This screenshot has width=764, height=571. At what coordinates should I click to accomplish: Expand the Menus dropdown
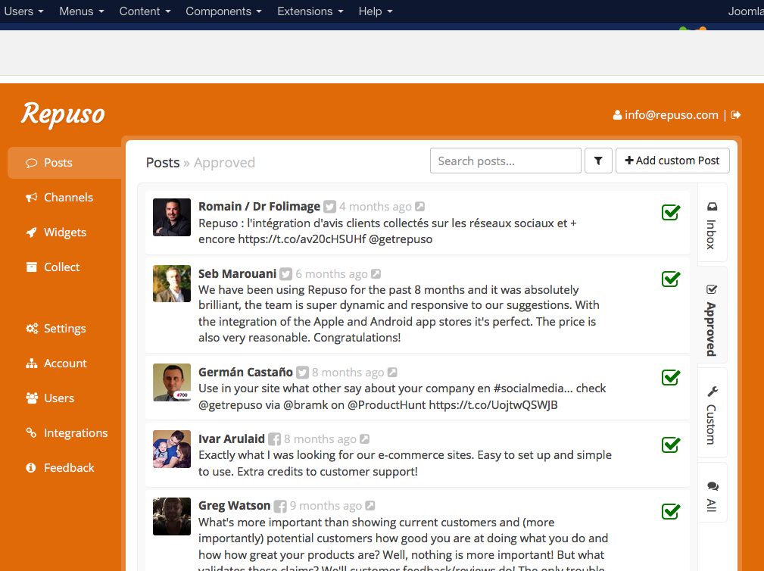pyautogui.click(x=81, y=11)
